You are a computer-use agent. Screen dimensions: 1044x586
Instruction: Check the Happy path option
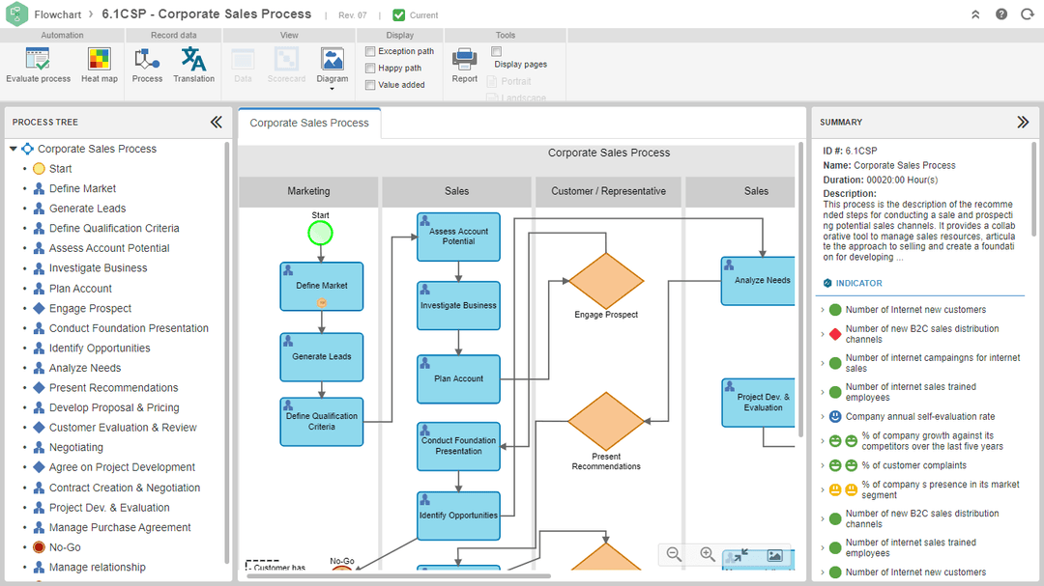pos(370,69)
